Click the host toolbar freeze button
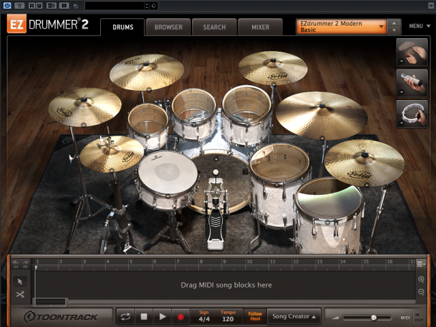 coord(20,5)
